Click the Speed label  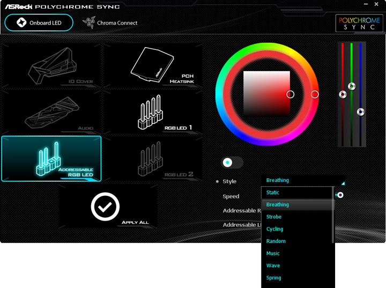click(x=231, y=196)
